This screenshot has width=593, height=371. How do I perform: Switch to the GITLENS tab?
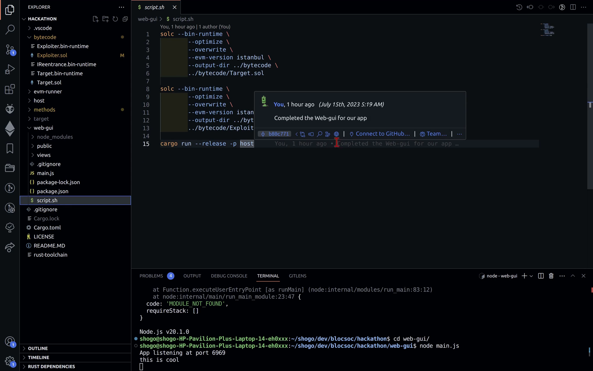point(298,276)
